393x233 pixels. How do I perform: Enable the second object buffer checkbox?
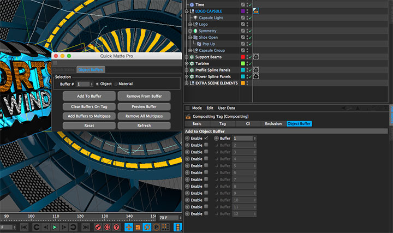tap(206, 145)
